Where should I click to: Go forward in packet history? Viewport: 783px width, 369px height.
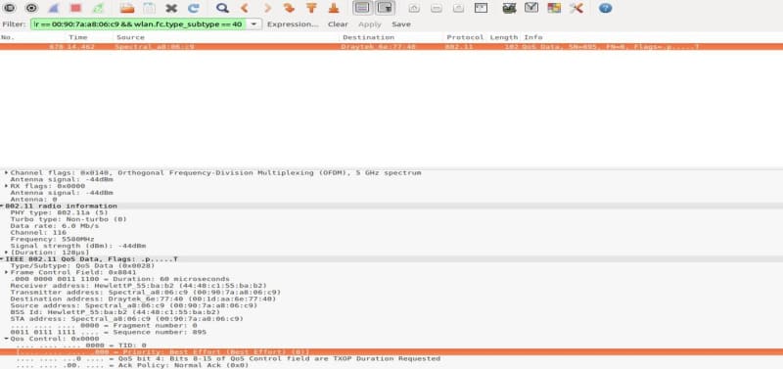click(x=267, y=8)
